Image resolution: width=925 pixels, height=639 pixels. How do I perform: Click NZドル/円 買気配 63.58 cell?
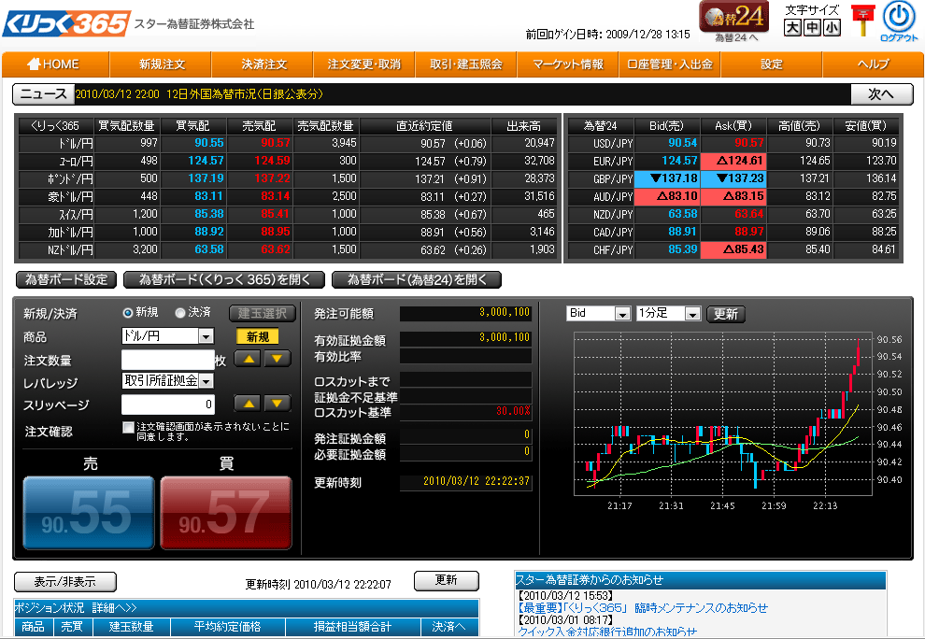pos(192,249)
